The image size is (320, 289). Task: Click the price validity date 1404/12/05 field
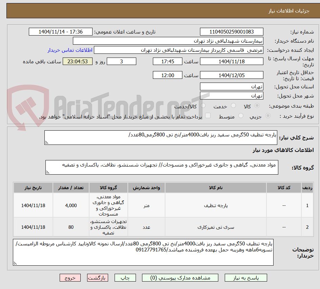click(x=232, y=75)
